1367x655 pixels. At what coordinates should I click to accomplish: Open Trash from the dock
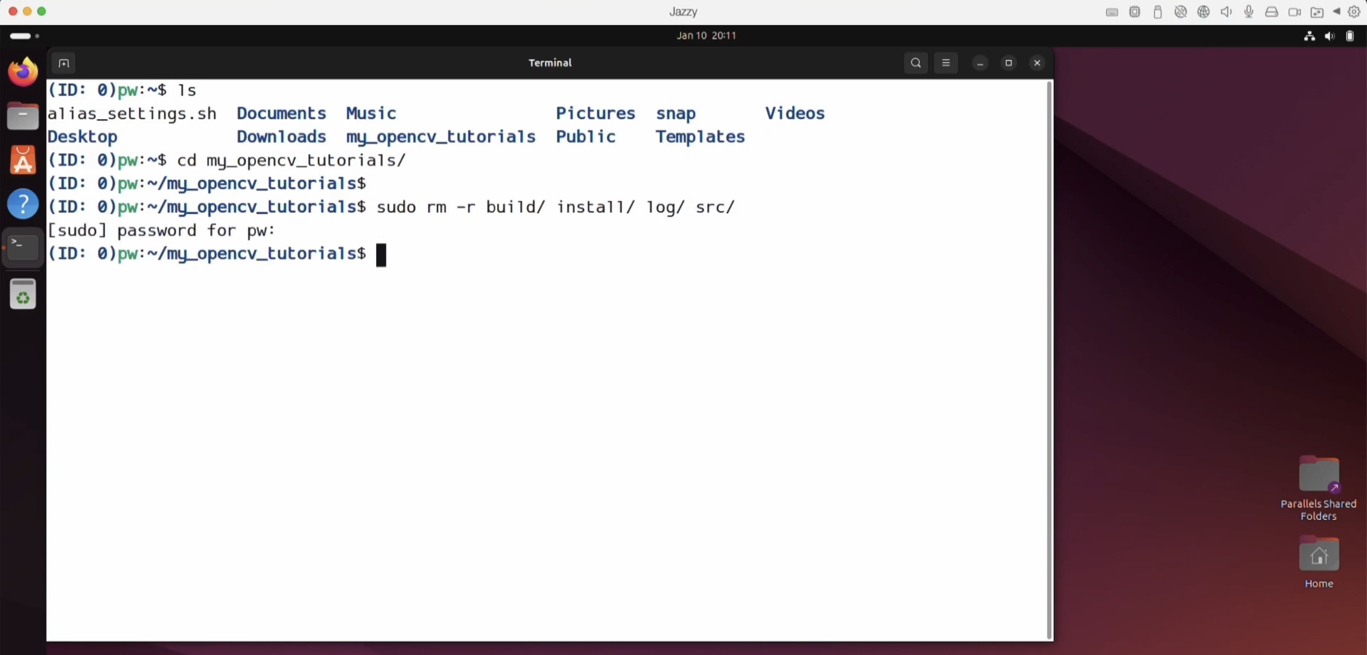point(23,295)
